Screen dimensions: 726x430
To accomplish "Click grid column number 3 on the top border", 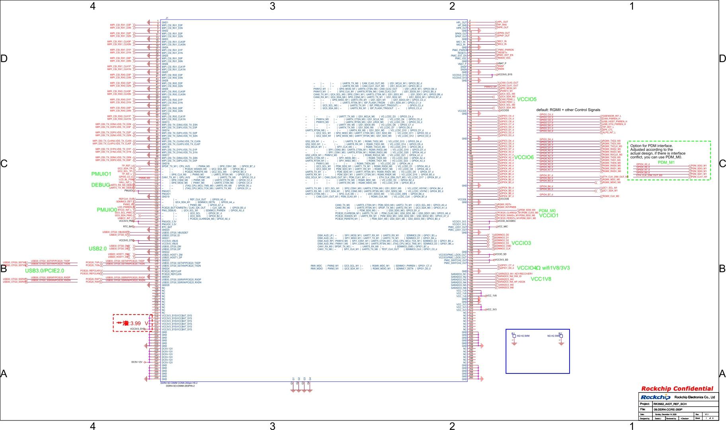I will (x=272, y=6).
